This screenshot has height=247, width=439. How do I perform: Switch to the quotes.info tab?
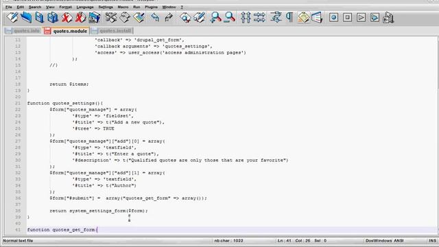click(x=23, y=31)
